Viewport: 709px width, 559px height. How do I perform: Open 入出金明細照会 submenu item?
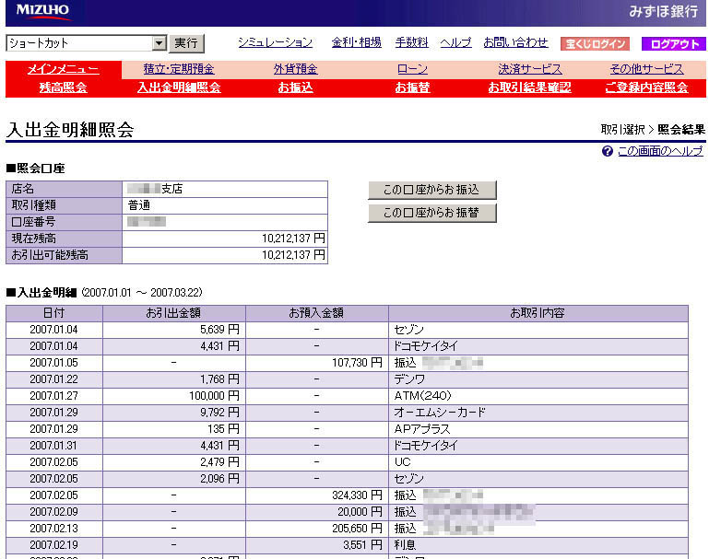(x=179, y=87)
